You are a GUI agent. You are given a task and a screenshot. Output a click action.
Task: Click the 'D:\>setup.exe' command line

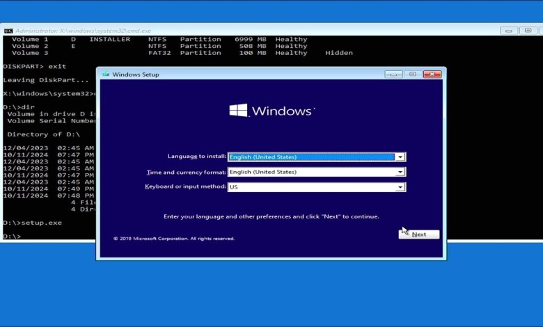coord(33,223)
